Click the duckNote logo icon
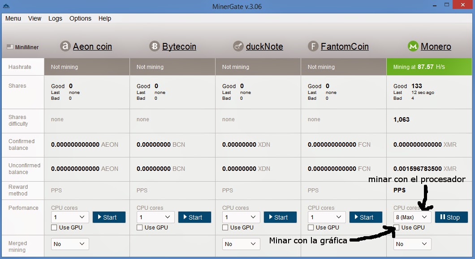The height and width of the screenshot is (259, 475). (238, 46)
